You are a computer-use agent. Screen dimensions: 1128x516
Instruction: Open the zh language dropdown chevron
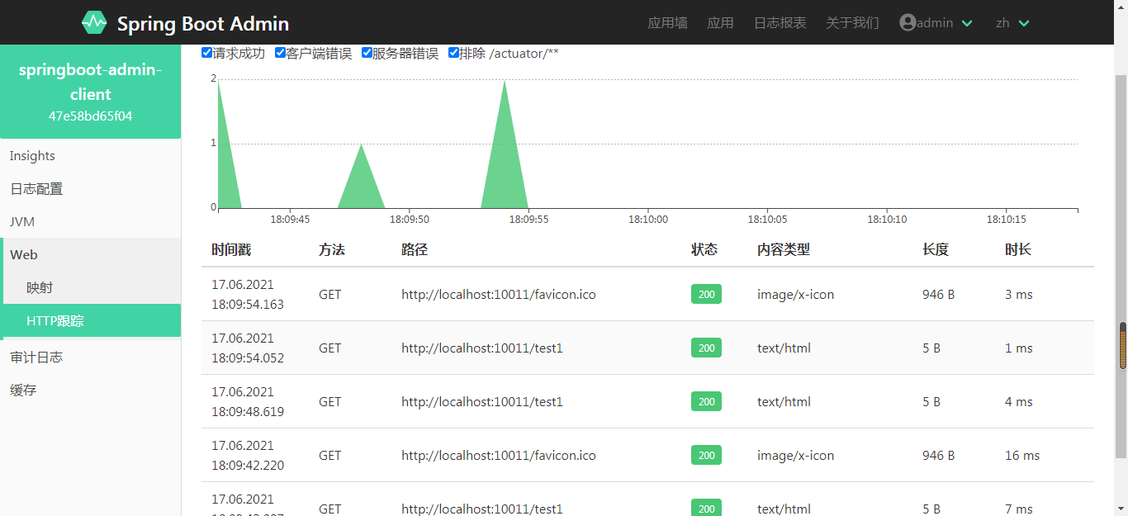(1024, 23)
